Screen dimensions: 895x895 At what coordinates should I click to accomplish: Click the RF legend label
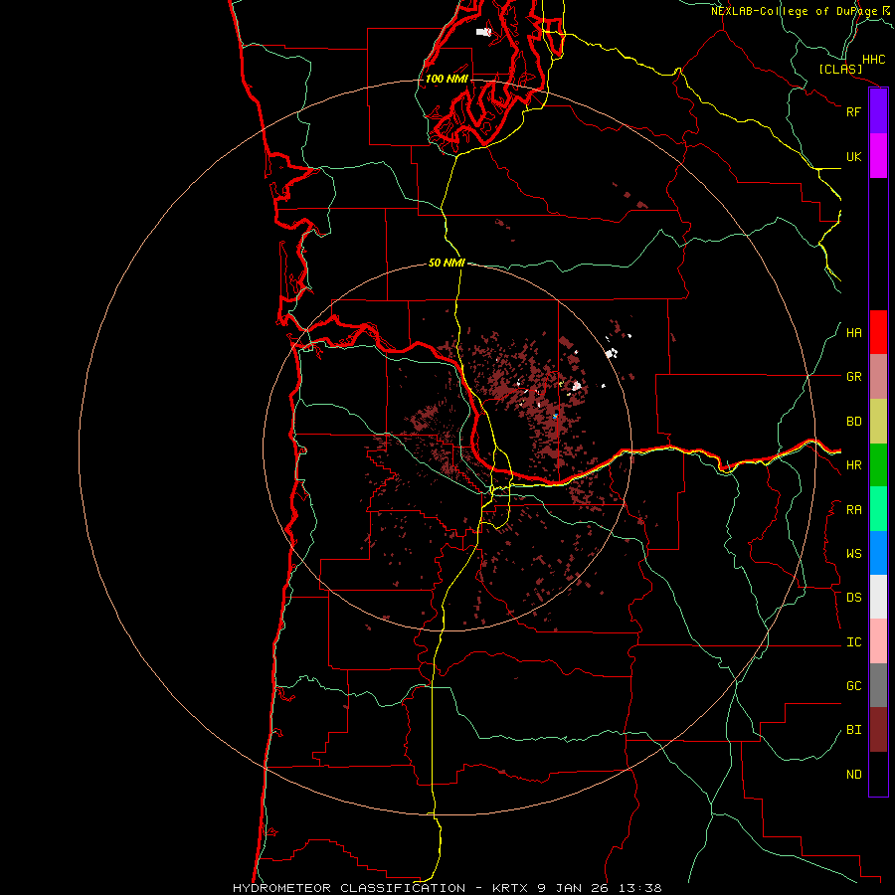point(853,111)
